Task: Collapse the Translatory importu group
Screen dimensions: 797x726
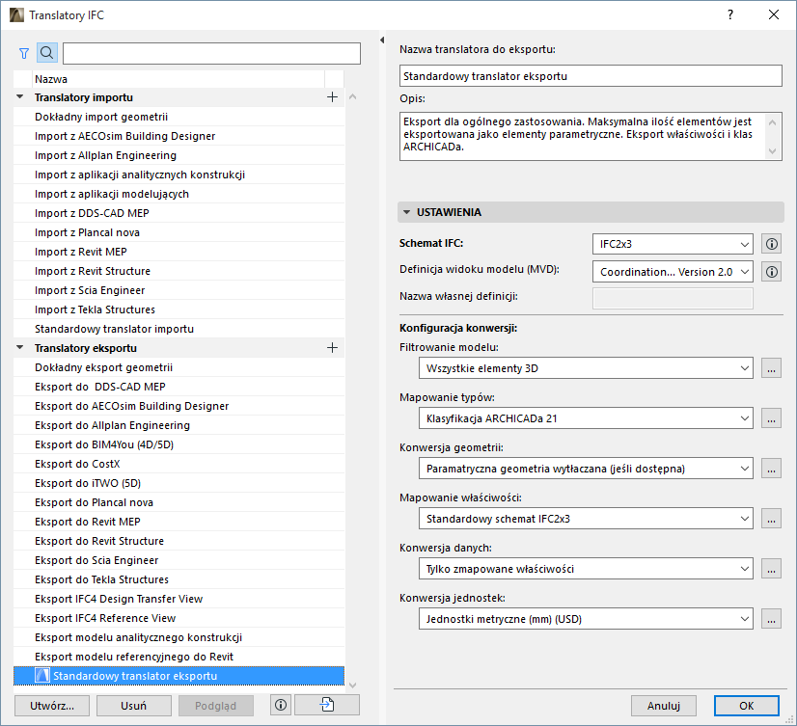Action: pos(19,96)
